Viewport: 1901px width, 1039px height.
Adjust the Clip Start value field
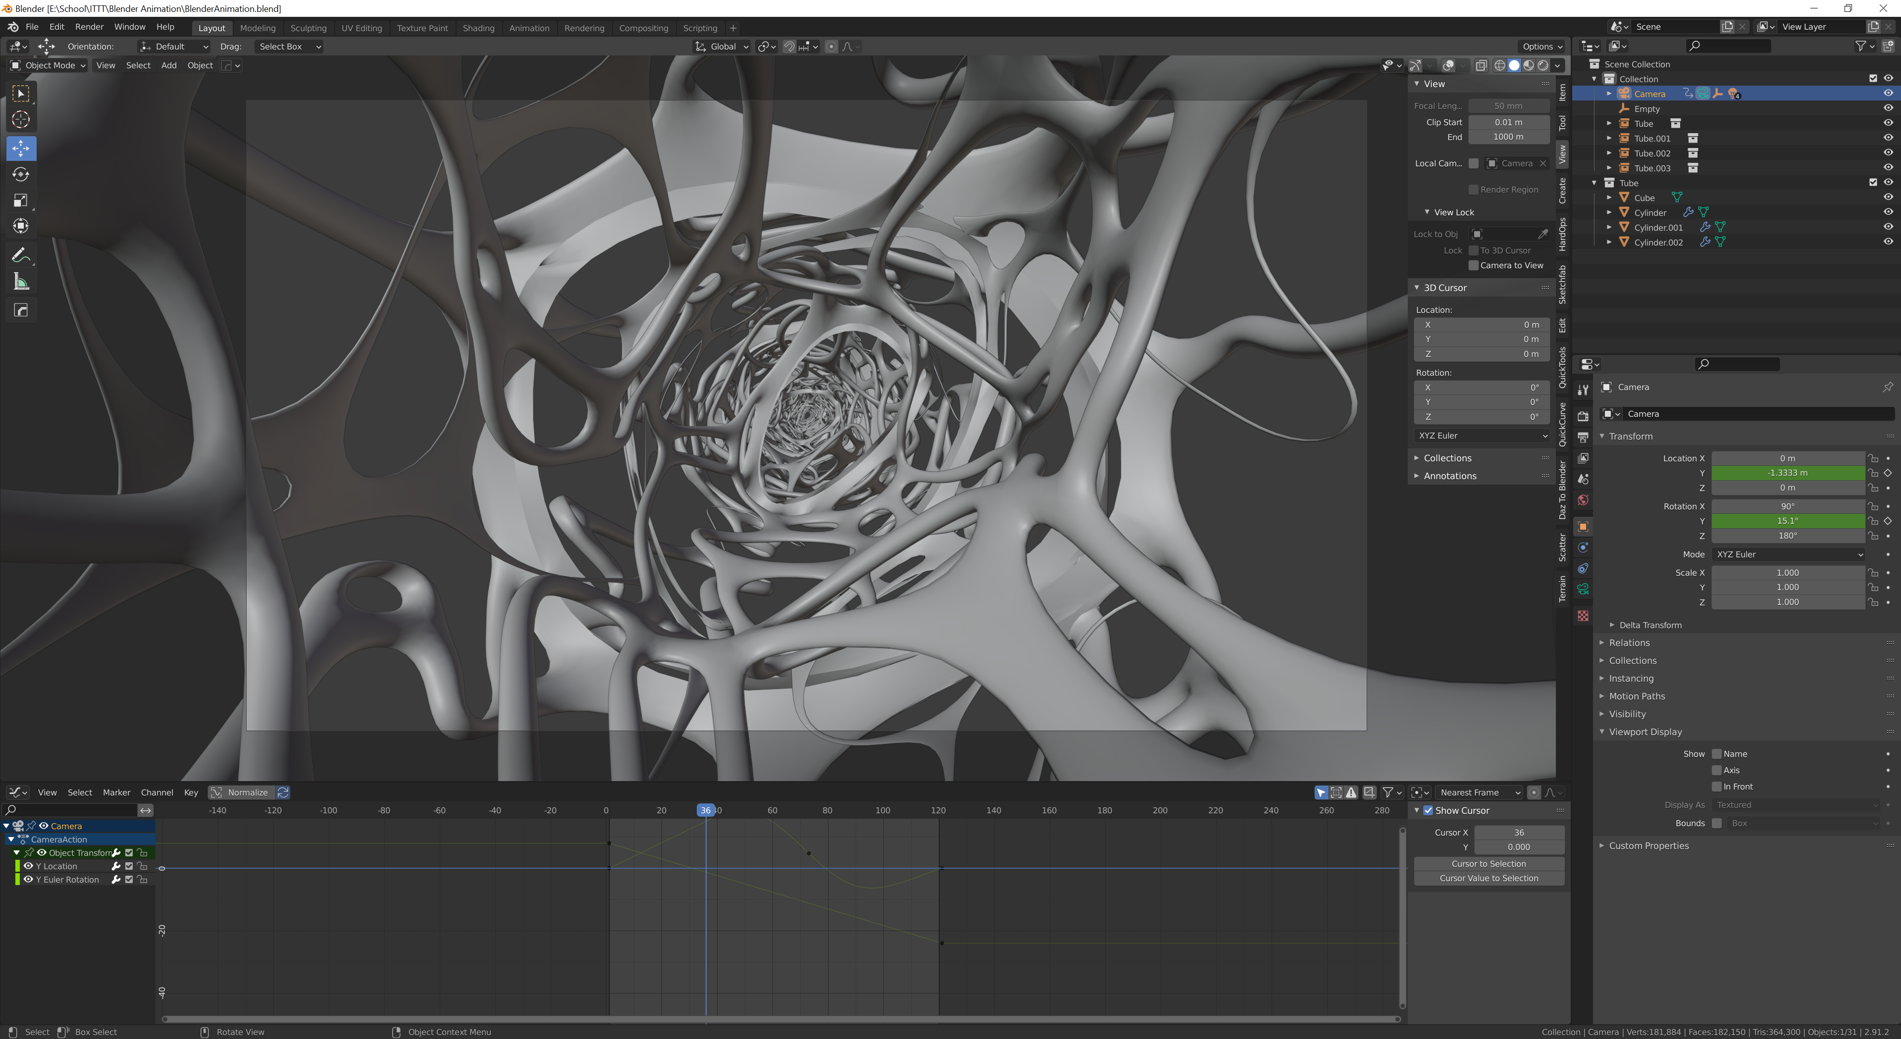pos(1508,122)
